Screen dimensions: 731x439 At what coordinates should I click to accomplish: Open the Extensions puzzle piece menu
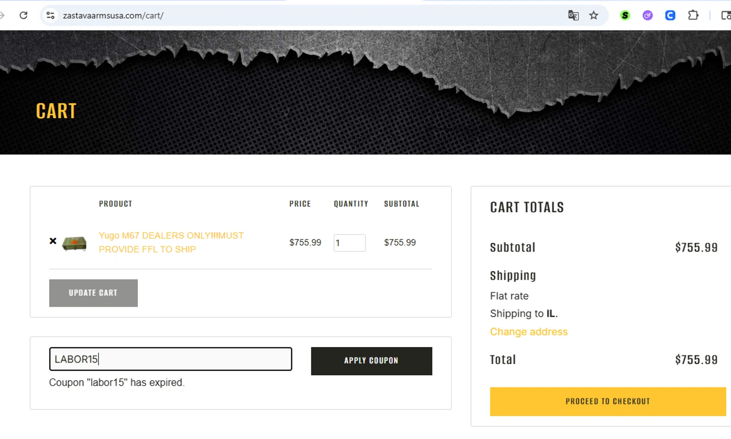click(693, 16)
